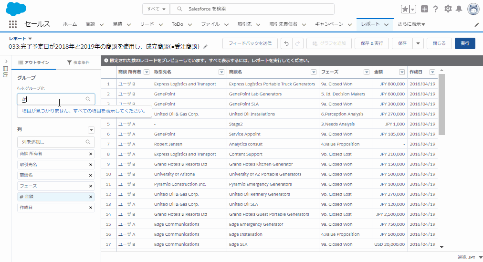Open the レポート title dropdown arrow
This screenshot has height=262, width=483.
click(x=30, y=39)
